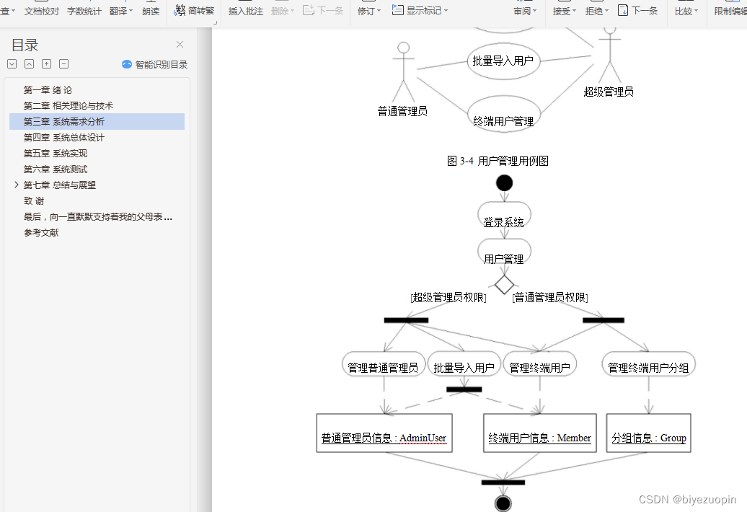Insert a comment with 插入批注
This screenshot has width=747, height=512.
[x=244, y=12]
